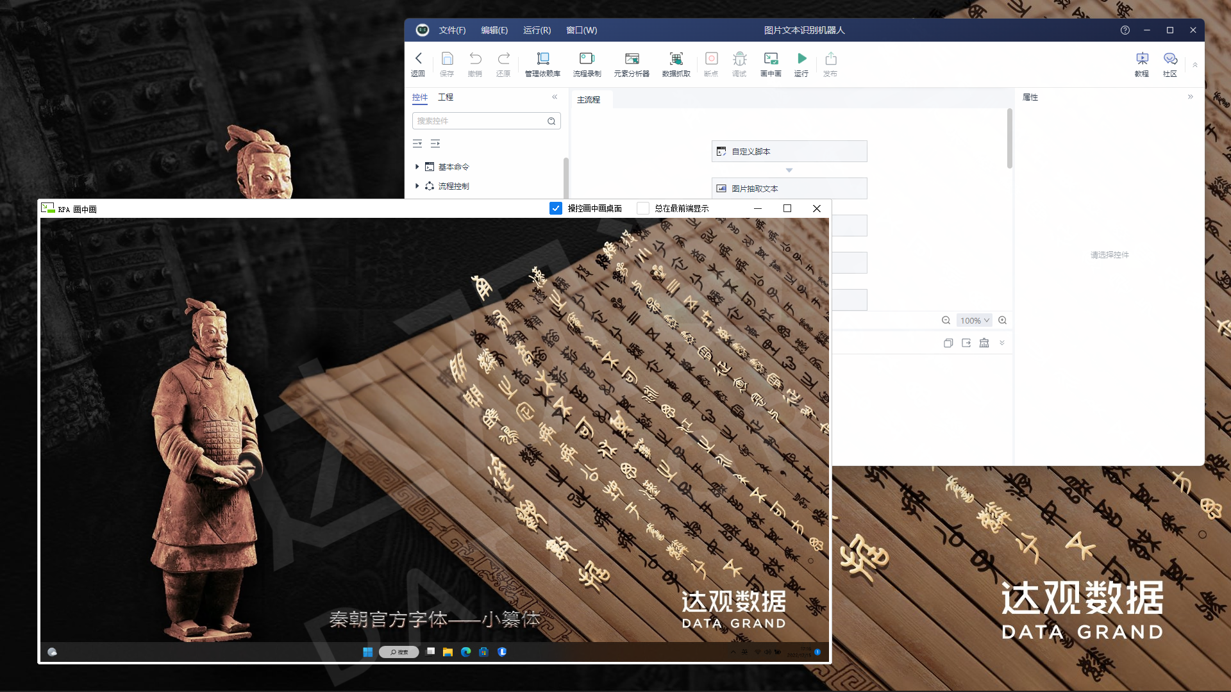Click the 撤销 undo icon

[x=475, y=59]
